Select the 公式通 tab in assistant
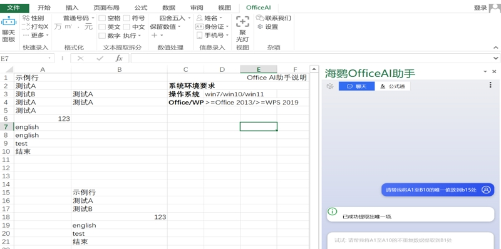 click(x=393, y=86)
